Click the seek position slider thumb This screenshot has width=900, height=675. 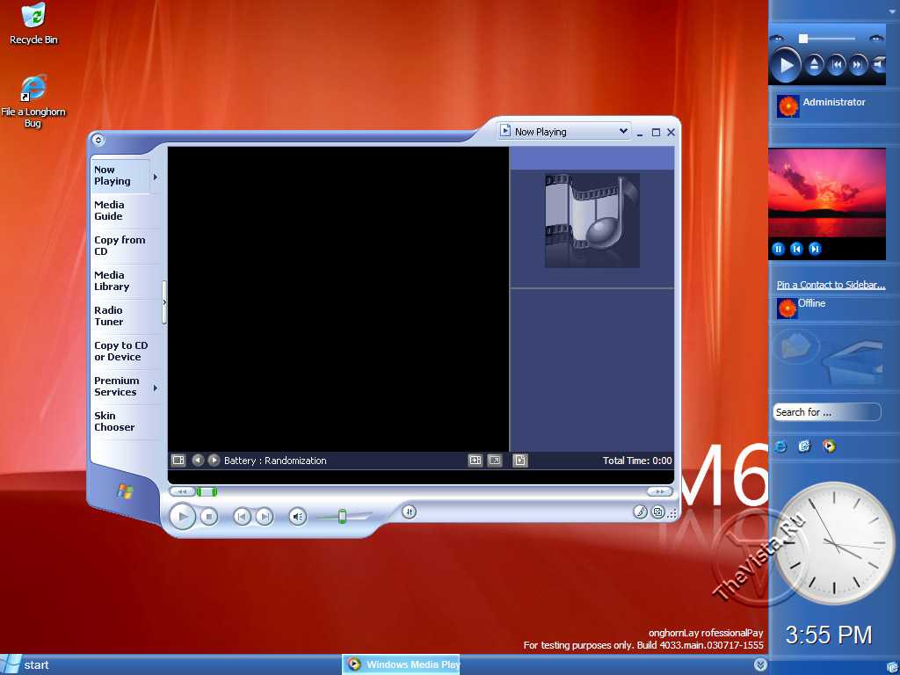(x=207, y=491)
